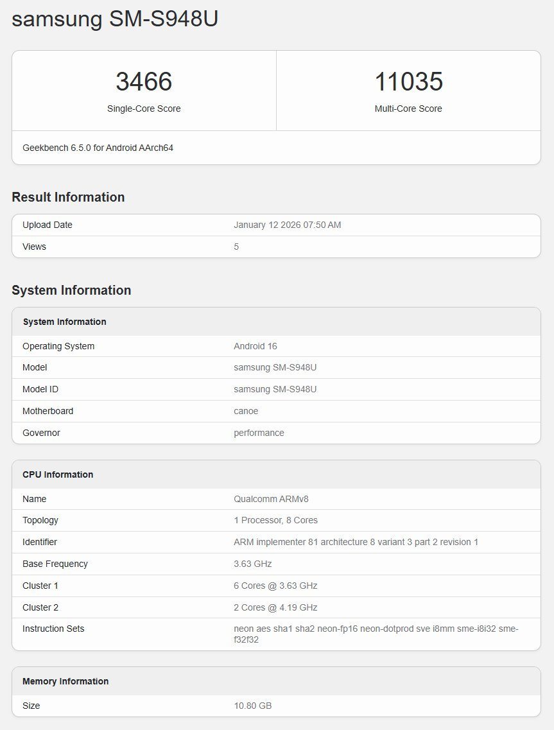Image resolution: width=554 pixels, height=730 pixels.
Task: Open the Result Information section header
Action: coord(68,197)
